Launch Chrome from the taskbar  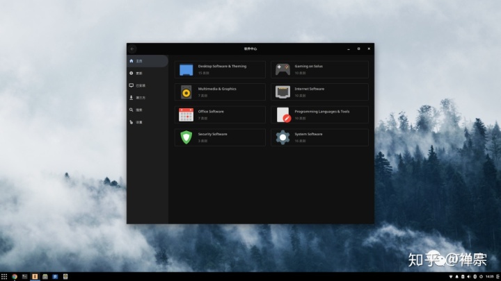(15, 277)
